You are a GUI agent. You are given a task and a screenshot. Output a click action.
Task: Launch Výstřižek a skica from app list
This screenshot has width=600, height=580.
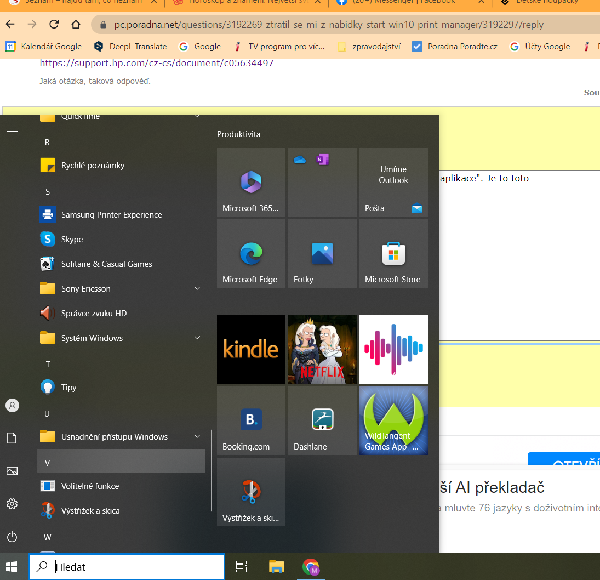tap(121, 511)
